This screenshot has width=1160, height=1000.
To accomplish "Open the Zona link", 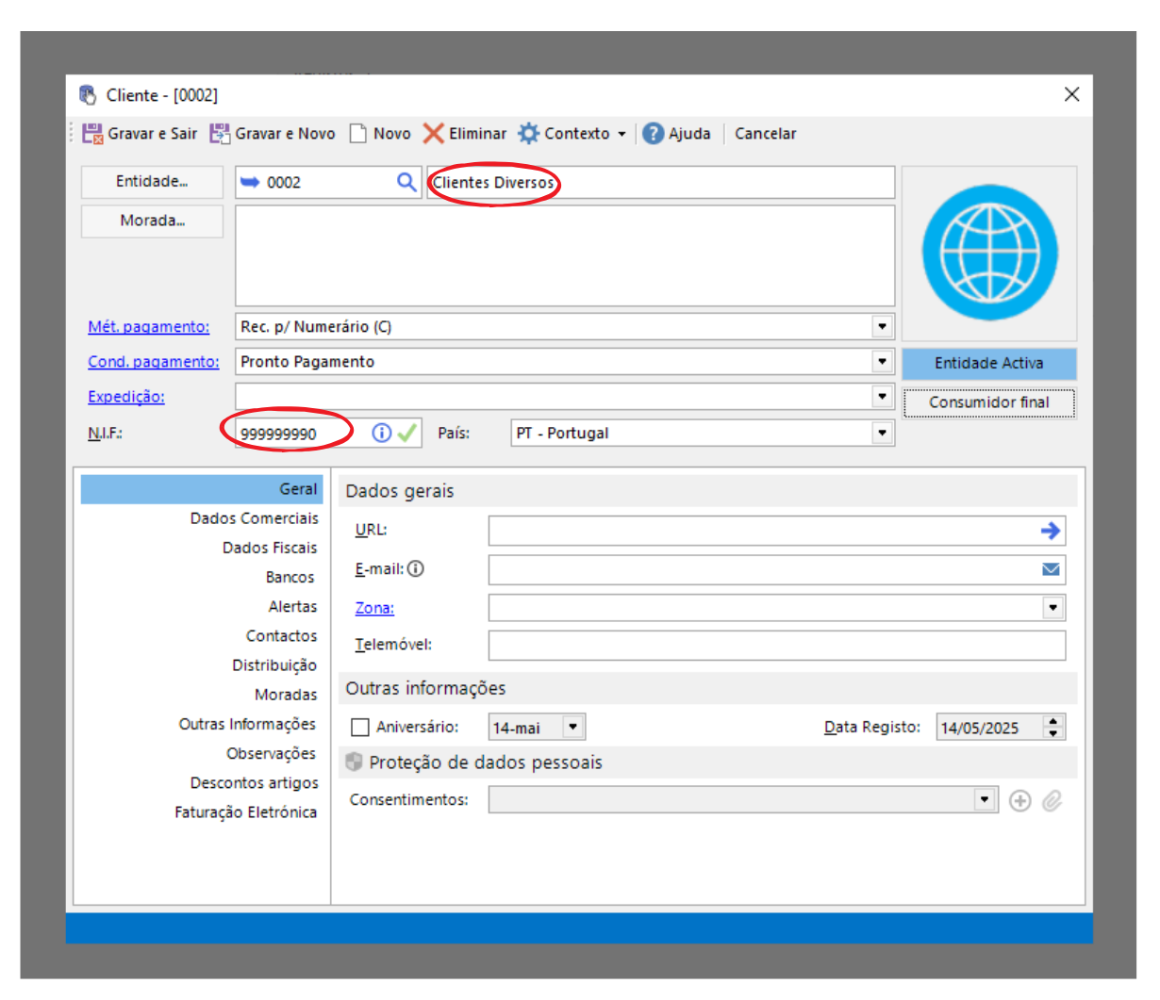I will click(x=374, y=609).
